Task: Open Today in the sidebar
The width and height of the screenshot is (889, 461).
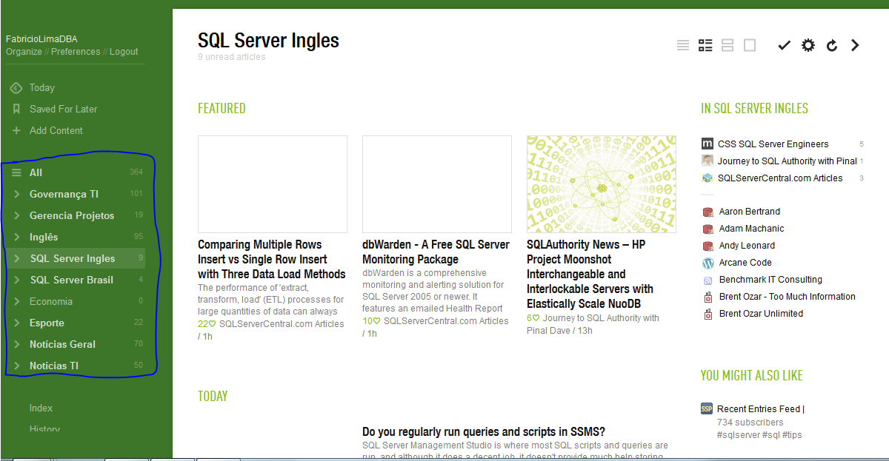Action: click(x=41, y=87)
